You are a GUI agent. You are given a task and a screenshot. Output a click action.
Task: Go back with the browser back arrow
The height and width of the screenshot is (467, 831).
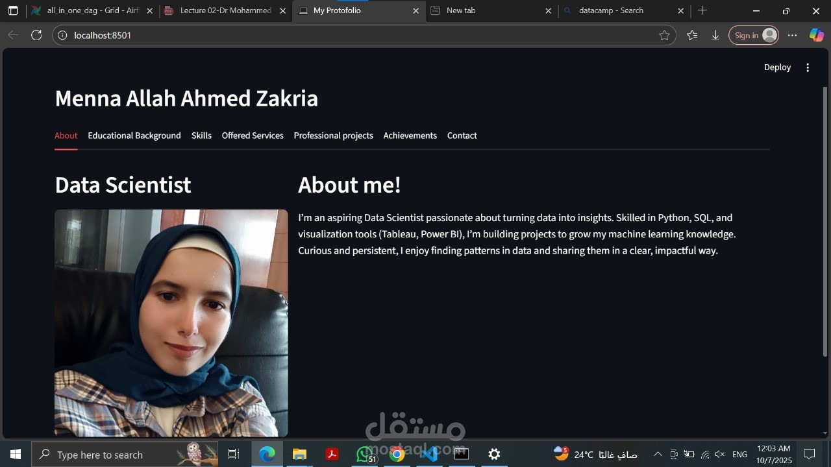click(x=13, y=35)
